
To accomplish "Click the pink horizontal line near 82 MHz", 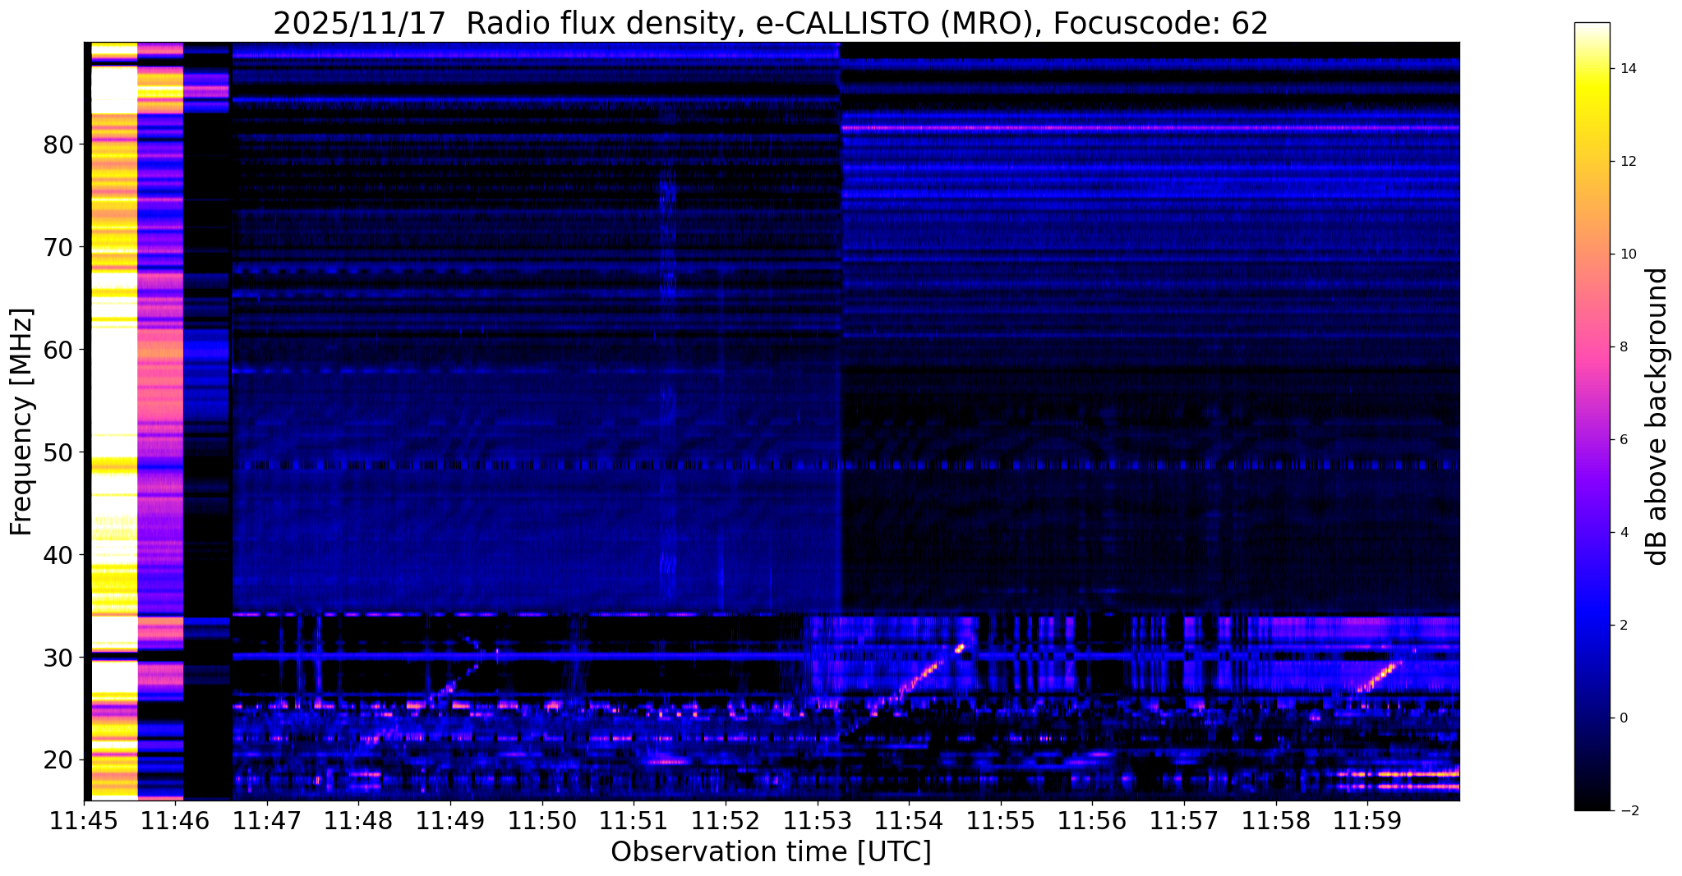I will [x=1150, y=128].
